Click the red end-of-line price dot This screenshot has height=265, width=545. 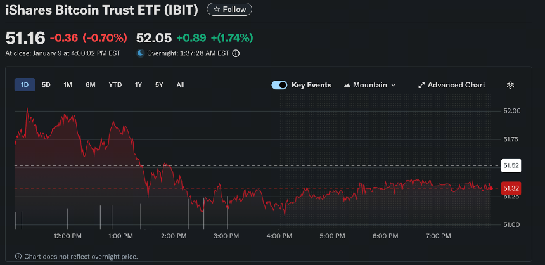(x=491, y=188)
